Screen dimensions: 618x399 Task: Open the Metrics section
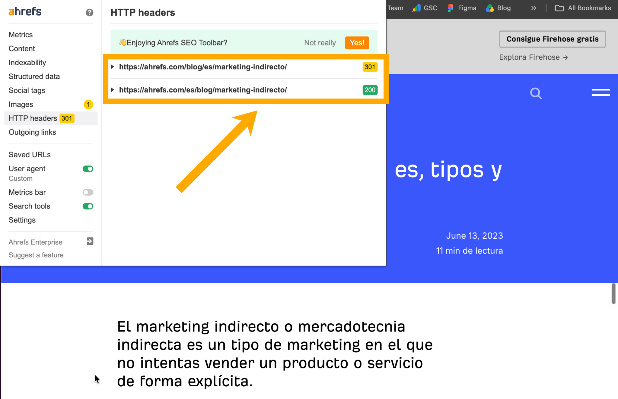click(21, 35)
